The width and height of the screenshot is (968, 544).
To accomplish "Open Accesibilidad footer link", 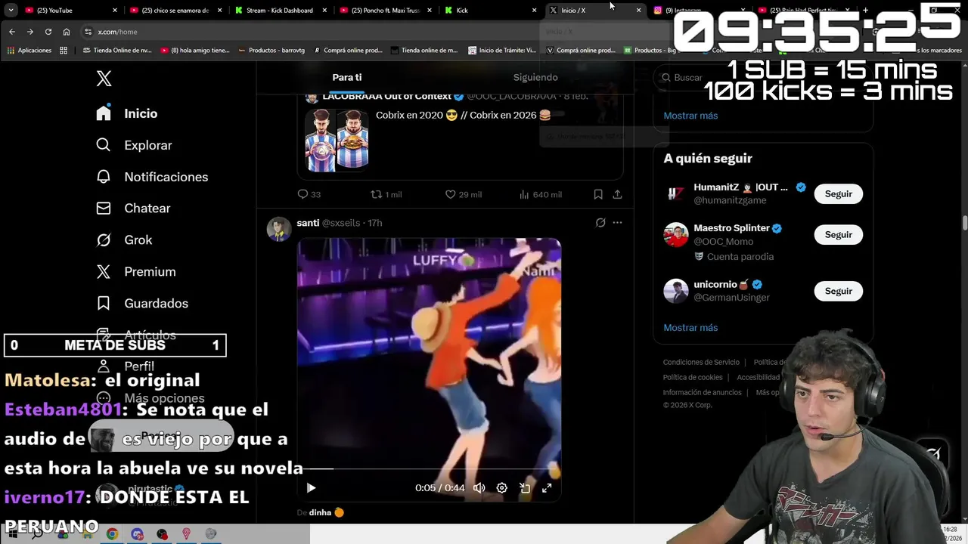I will pos(758,377).
